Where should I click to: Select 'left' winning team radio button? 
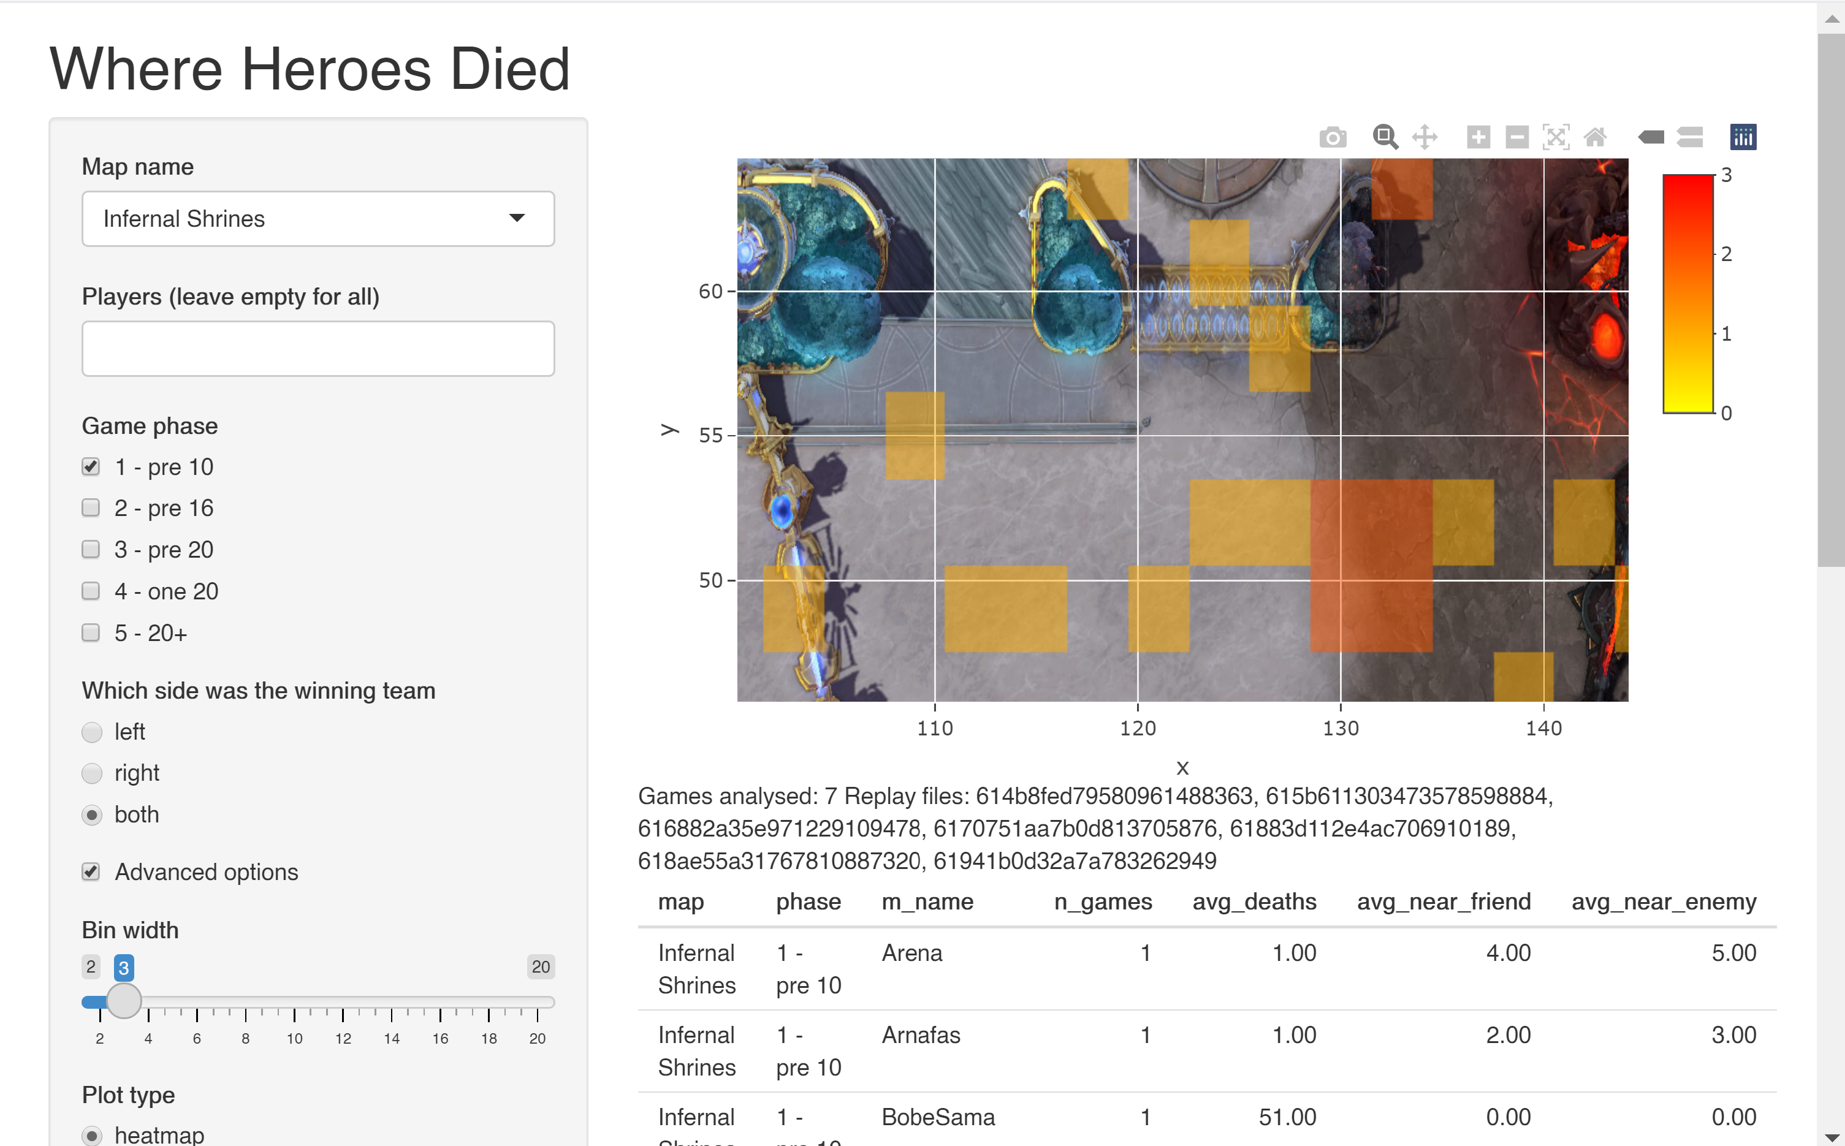(x=92, y=731)
